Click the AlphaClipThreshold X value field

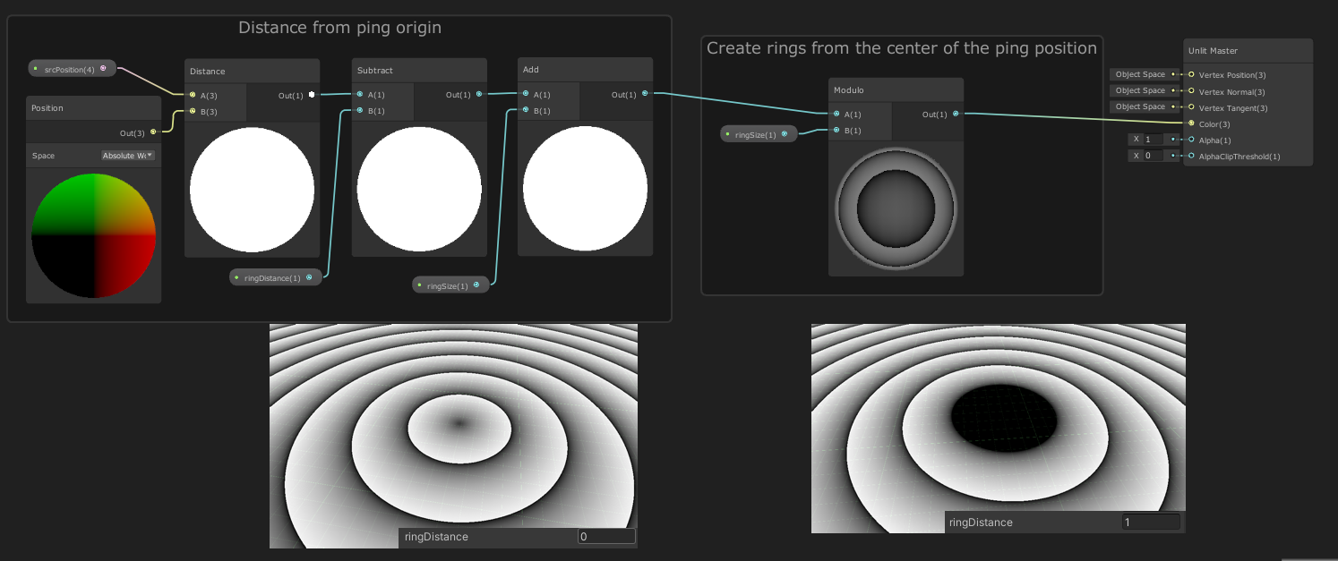tap(1152, 156)
